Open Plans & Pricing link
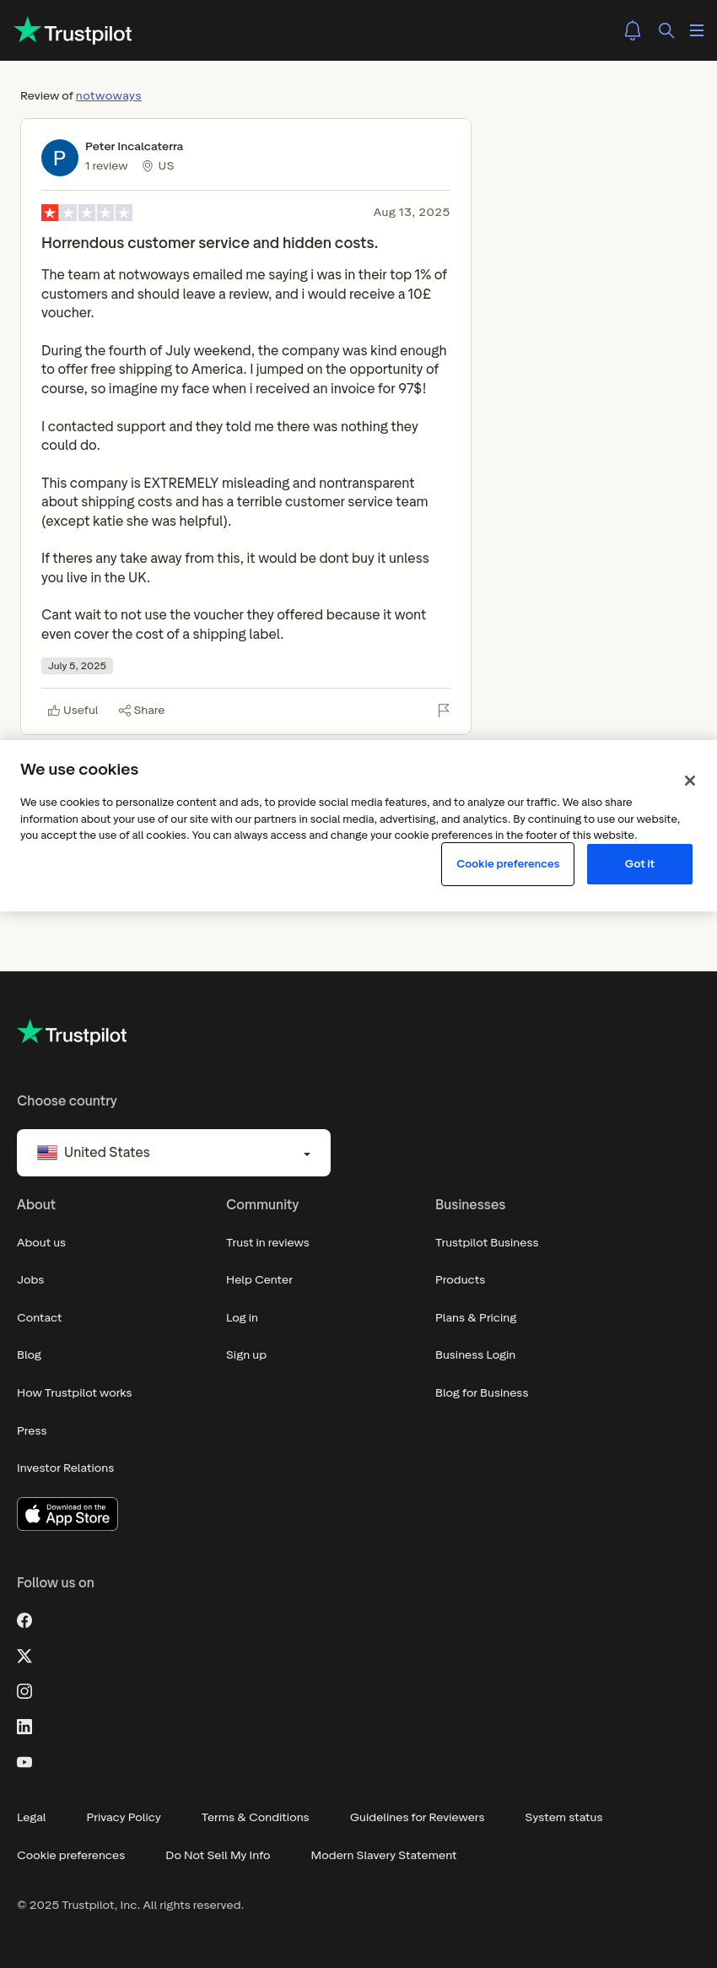717x1968 pixels. click(x=476, y=1318)
